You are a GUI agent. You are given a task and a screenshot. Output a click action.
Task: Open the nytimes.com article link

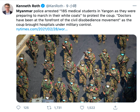[x=42, y=29]
